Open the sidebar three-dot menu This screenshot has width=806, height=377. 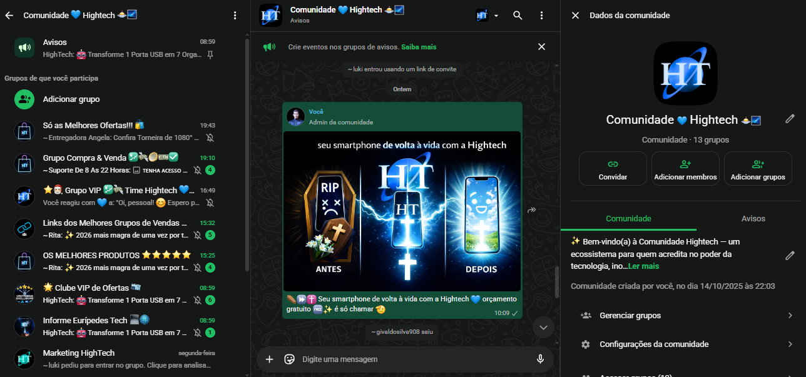(235, 16)
